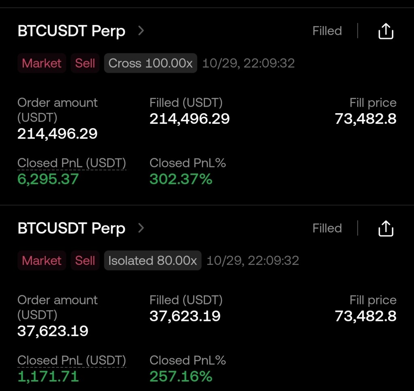Open the BTCUSDT Perp title of Isolated order

point(72,228)
